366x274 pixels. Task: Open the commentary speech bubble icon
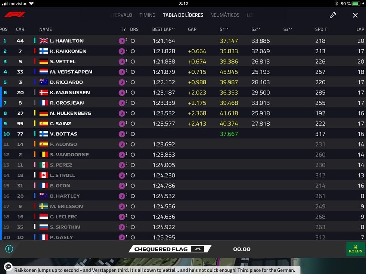[x=8, y=267]
